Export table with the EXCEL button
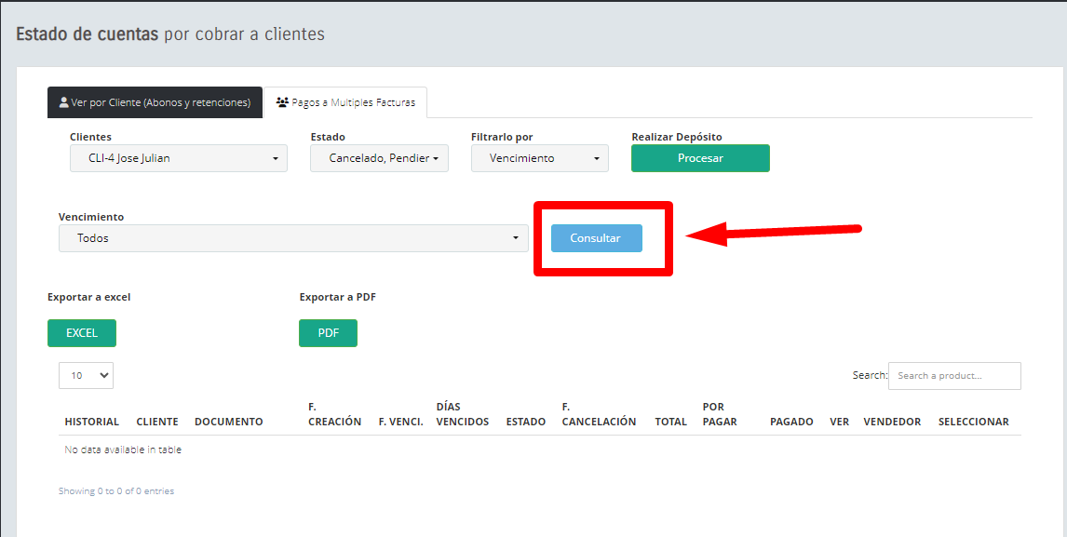 tap(82, 333)
